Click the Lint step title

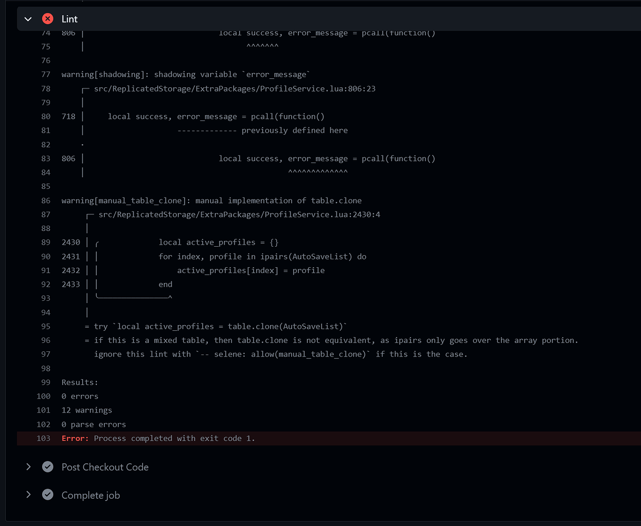click(69, 19)
